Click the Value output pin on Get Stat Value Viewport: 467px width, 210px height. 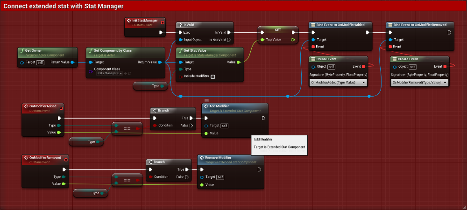click(x=239, y=62)
